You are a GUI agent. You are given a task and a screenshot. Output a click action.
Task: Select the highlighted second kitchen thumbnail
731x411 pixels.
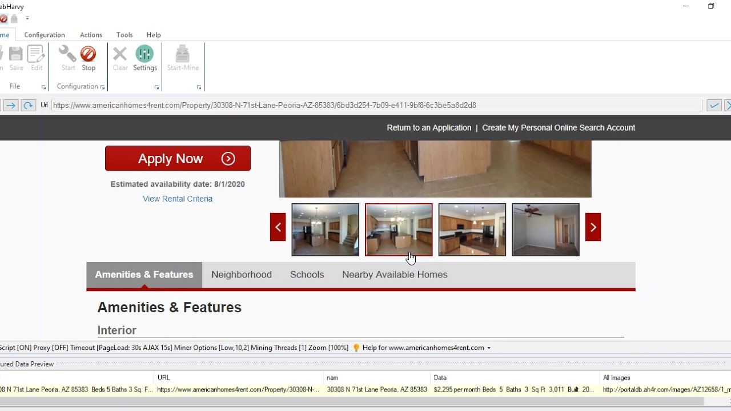399,229
